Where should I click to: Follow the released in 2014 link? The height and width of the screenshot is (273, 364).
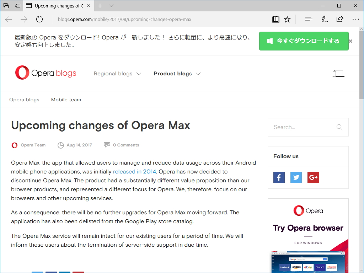[x=134, y=172]
